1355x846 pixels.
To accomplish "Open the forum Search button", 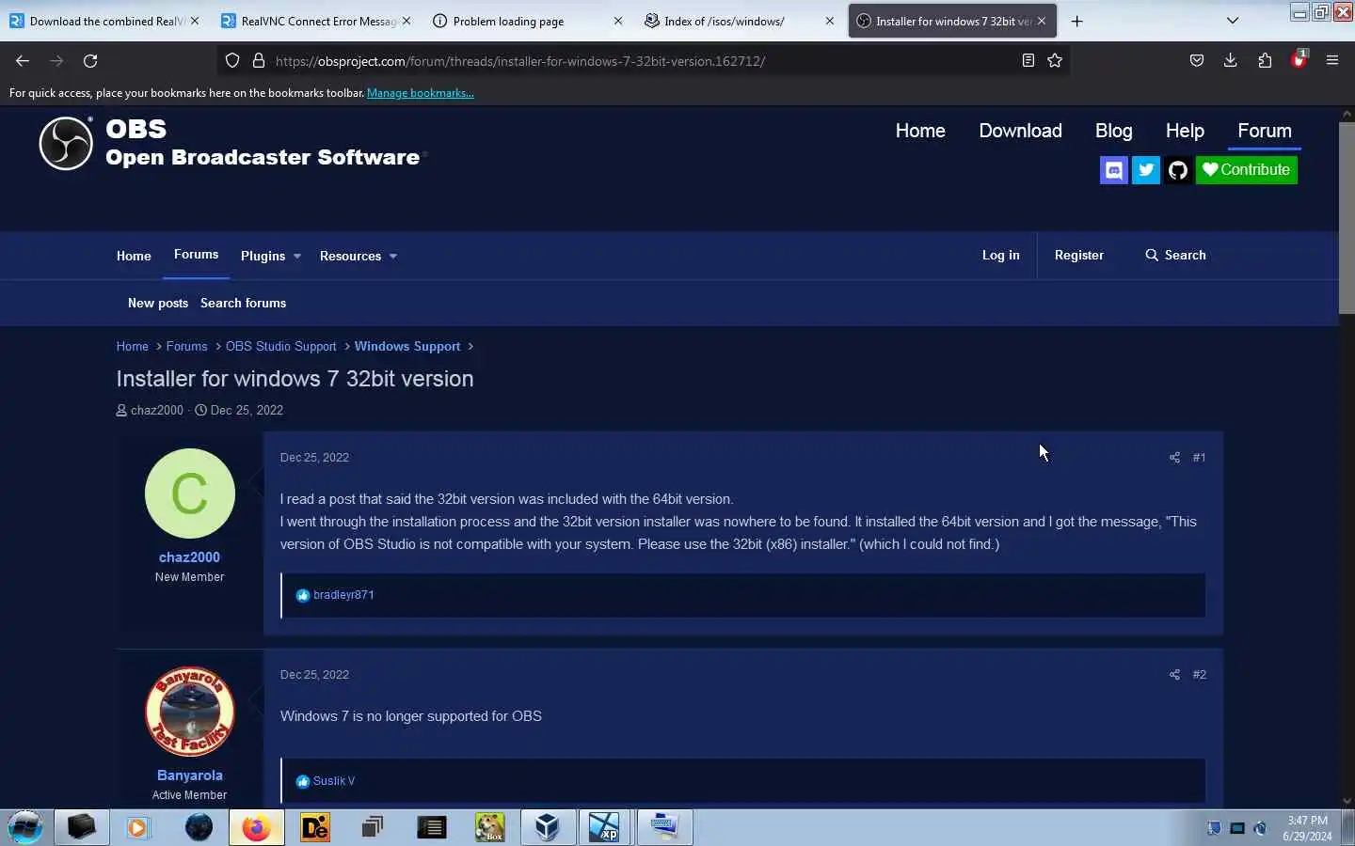I will (1175, 256).
